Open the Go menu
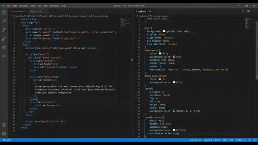The height and width of the screenshot is (145, 258). [40, 6]
